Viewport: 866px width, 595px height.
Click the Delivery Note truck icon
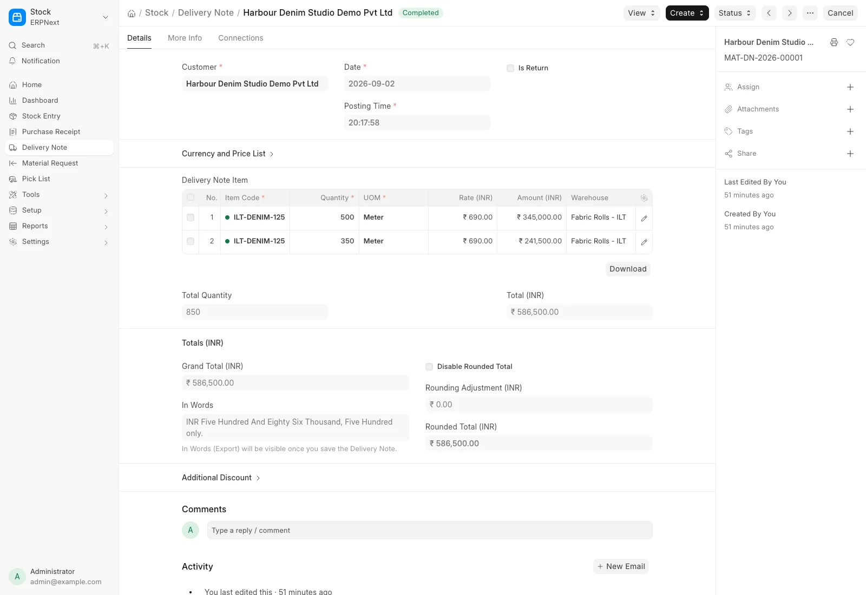13,148
